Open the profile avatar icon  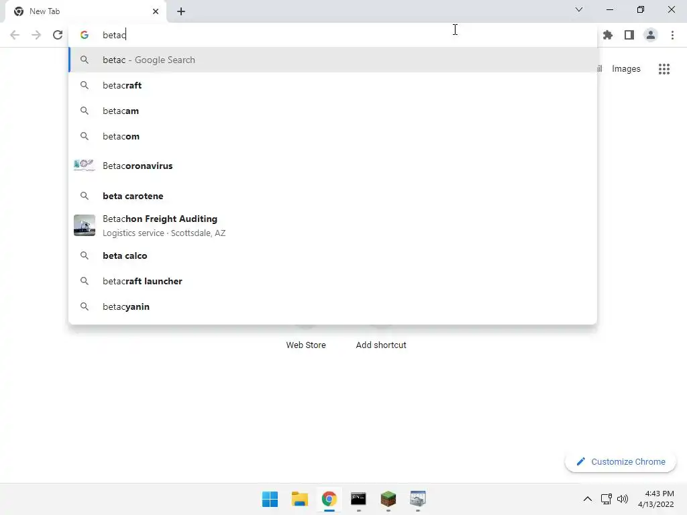tap(651, 35)
